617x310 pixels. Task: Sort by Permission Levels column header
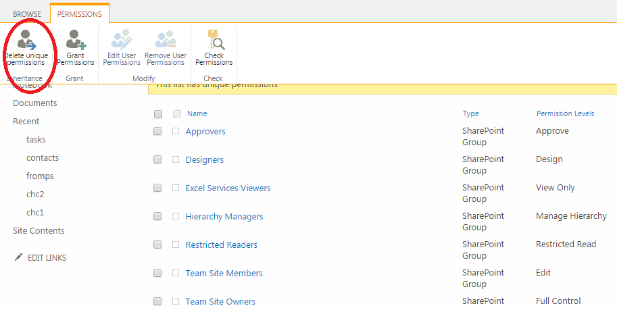566,113
